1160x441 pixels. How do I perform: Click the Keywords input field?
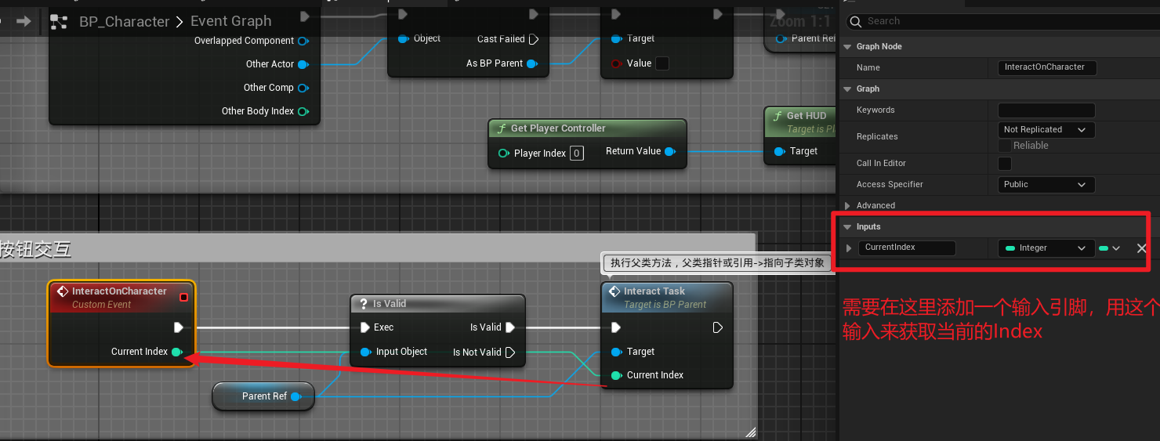pyautogui.click(x=1046, y=110)
